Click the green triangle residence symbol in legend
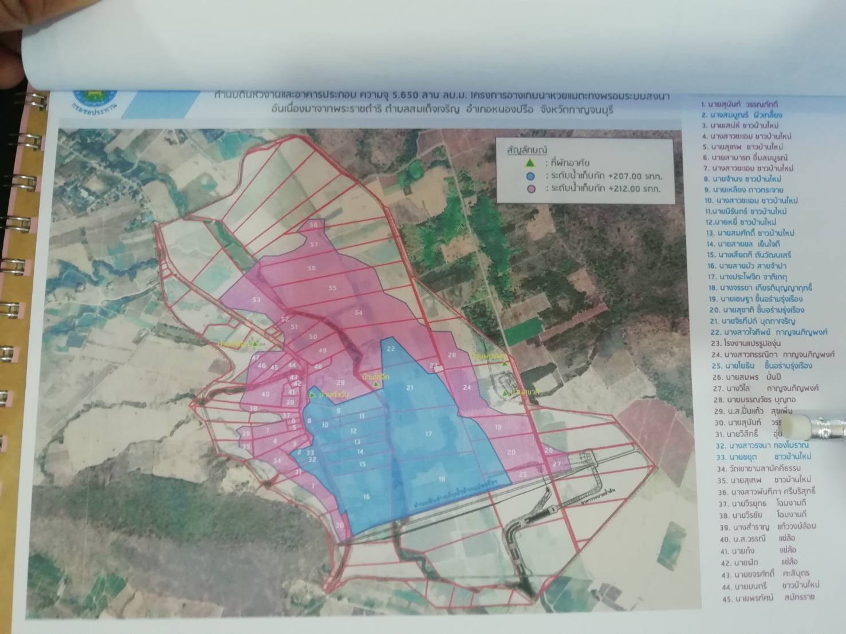 (x=531, y=163)
